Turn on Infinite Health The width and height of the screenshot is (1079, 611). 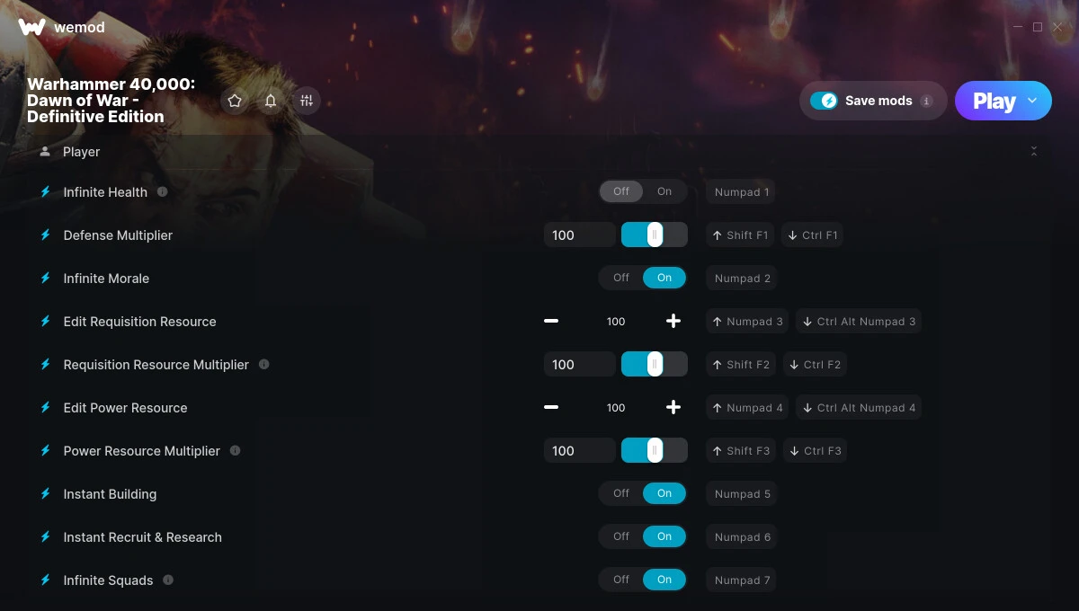coord(664,191)
